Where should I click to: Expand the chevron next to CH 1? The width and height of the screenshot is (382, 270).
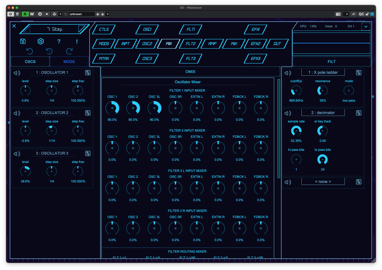click(366, 26)
